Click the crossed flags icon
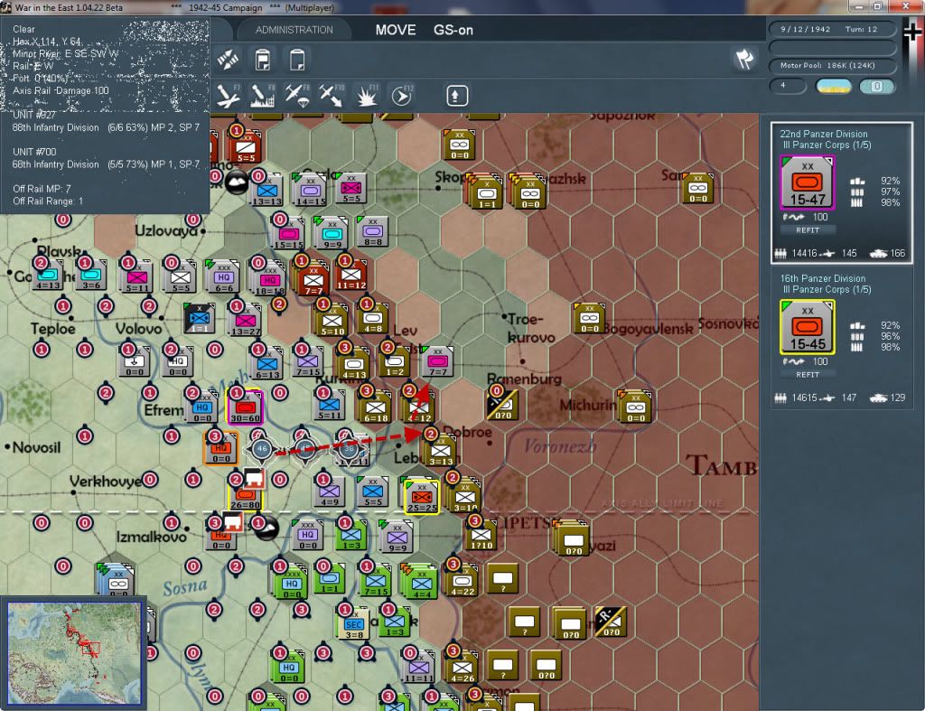The height and width of the screenshot is (711, 925). [x=744, y=59]
